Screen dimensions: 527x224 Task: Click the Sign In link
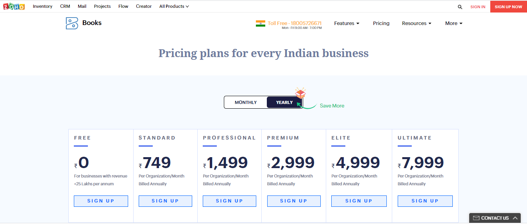(478, 7)
